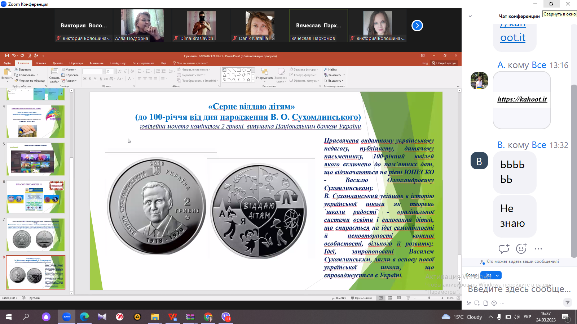Open the Find (Найти) search tool

tap(330, 69)
